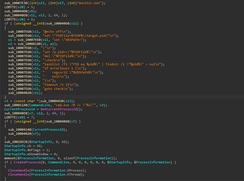The height and width of the screenshot is (181, 244).
Task: Click the LOBYTE(v20) = 7 assignment
Action: point(20,117)
